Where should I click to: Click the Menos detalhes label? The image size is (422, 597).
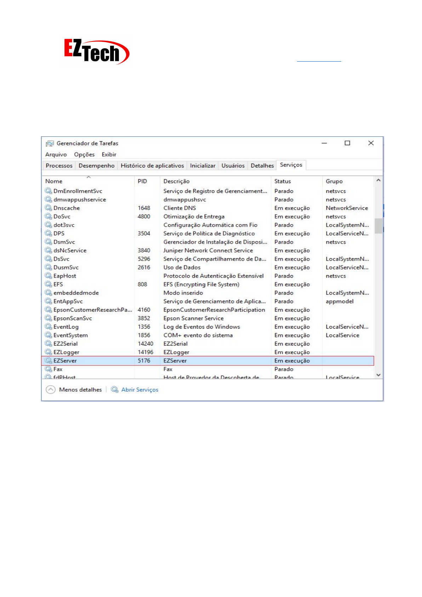(x=80, y=390)
